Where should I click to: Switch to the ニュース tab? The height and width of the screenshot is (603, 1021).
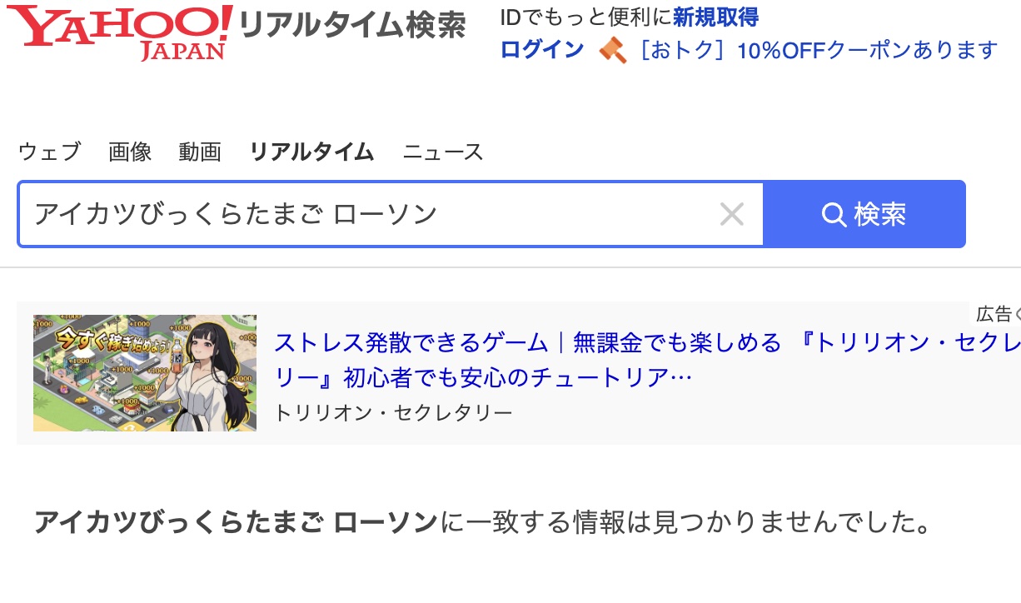[443, 152]
